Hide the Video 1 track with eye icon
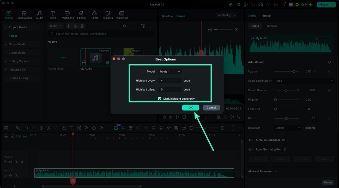339x188 pixels. pyautogui.click(x=22, y=162)
